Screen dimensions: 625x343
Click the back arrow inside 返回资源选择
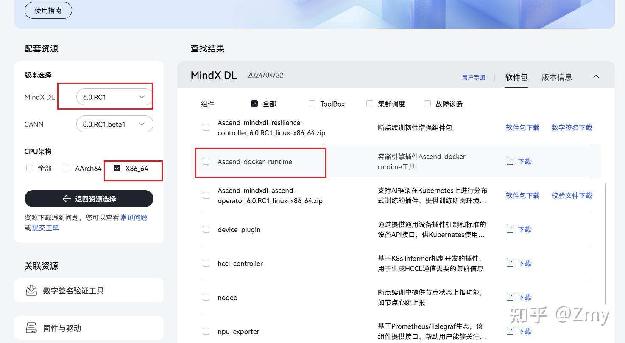[67, 199]
